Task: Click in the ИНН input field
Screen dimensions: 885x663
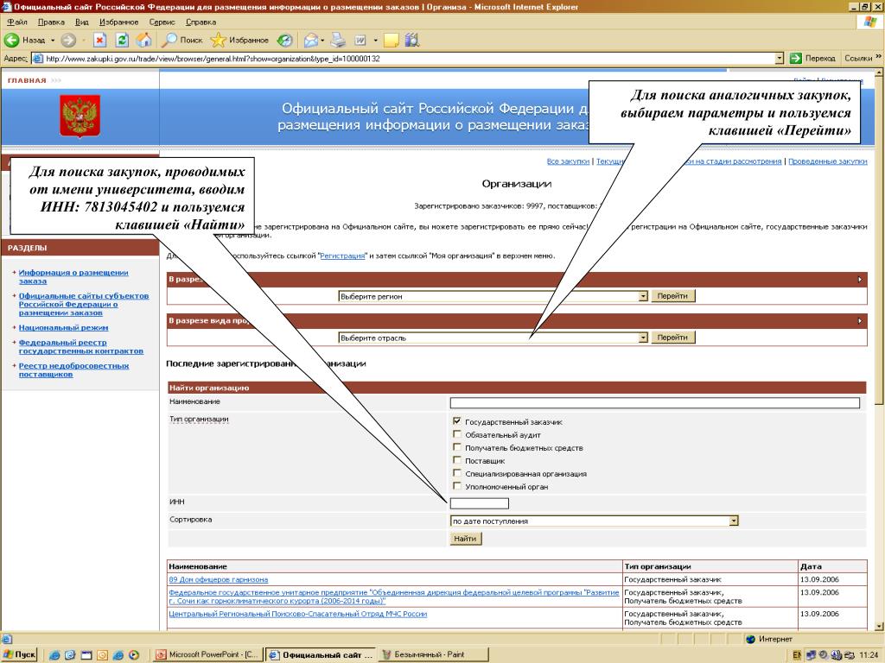Action: (479, 503)
